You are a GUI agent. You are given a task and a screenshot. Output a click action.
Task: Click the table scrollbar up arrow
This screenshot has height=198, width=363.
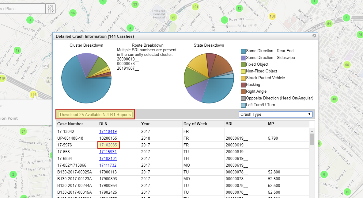point(312,131)
